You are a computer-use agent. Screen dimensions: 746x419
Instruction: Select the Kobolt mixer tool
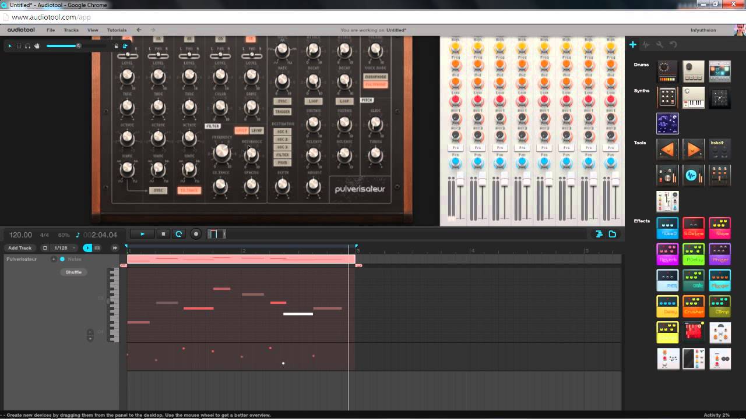coord(720,149)
